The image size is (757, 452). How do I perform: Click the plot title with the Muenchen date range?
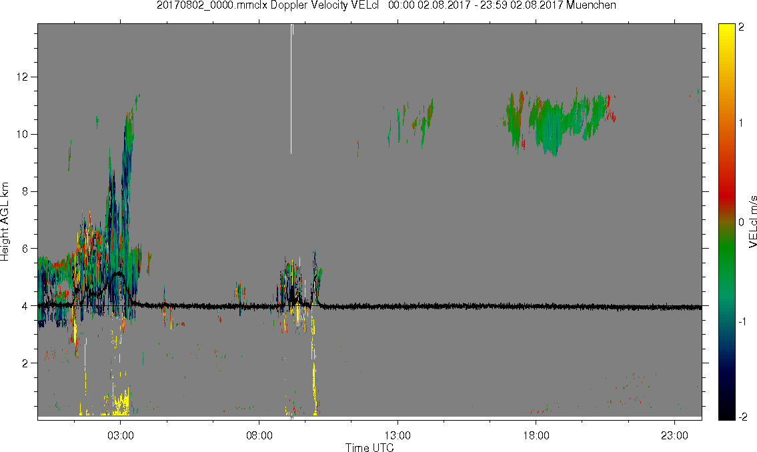386,5
